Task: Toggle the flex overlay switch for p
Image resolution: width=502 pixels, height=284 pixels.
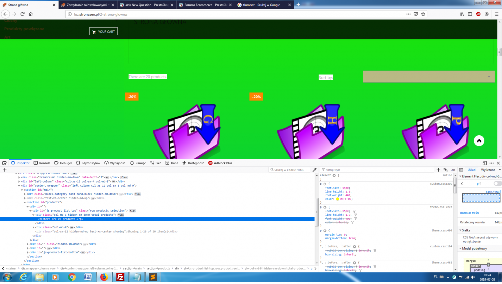Action: (497, 184)
